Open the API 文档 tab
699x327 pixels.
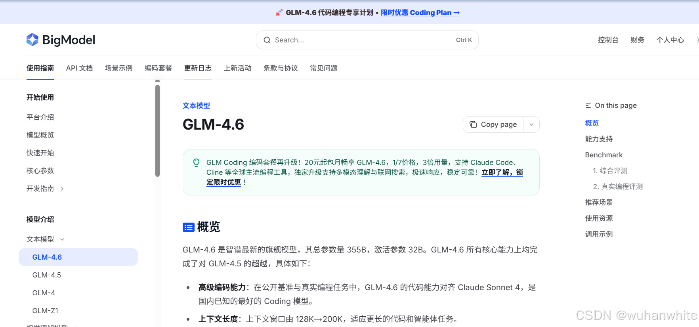pyautogui.click(x=80, y=68)
